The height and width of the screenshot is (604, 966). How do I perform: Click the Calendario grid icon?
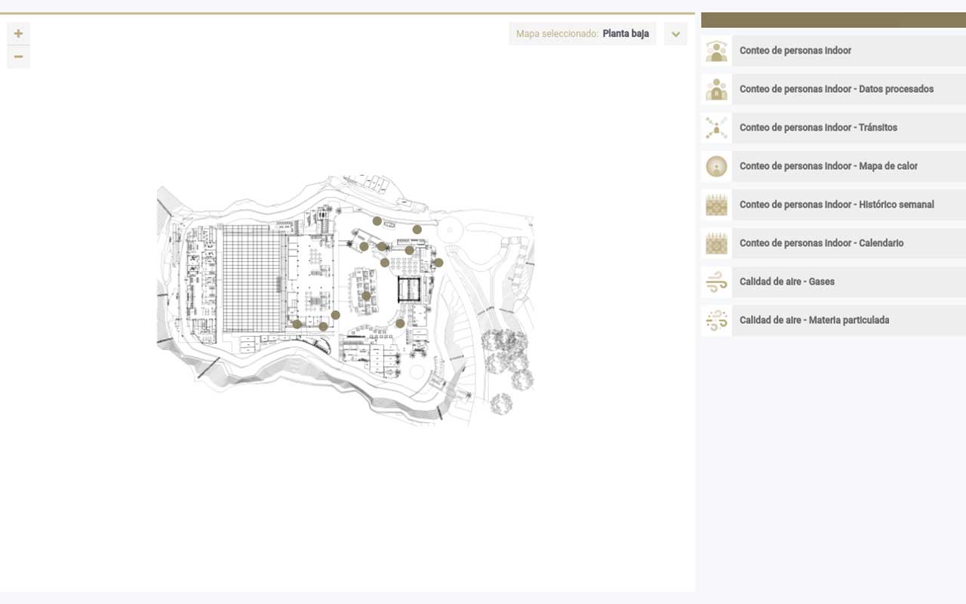(716, 243)
